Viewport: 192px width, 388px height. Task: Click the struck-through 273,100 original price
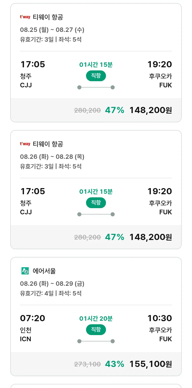tap(87, 364)
